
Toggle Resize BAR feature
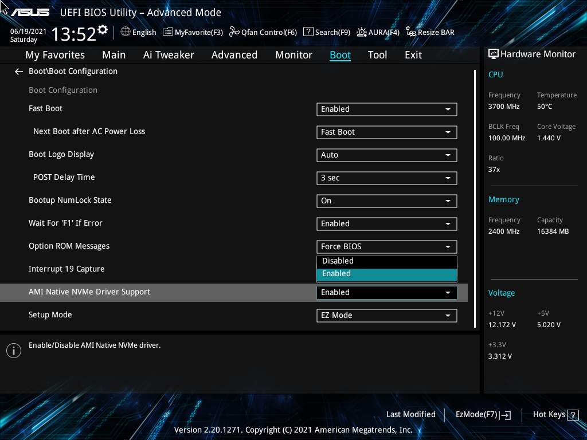[430, 32]
